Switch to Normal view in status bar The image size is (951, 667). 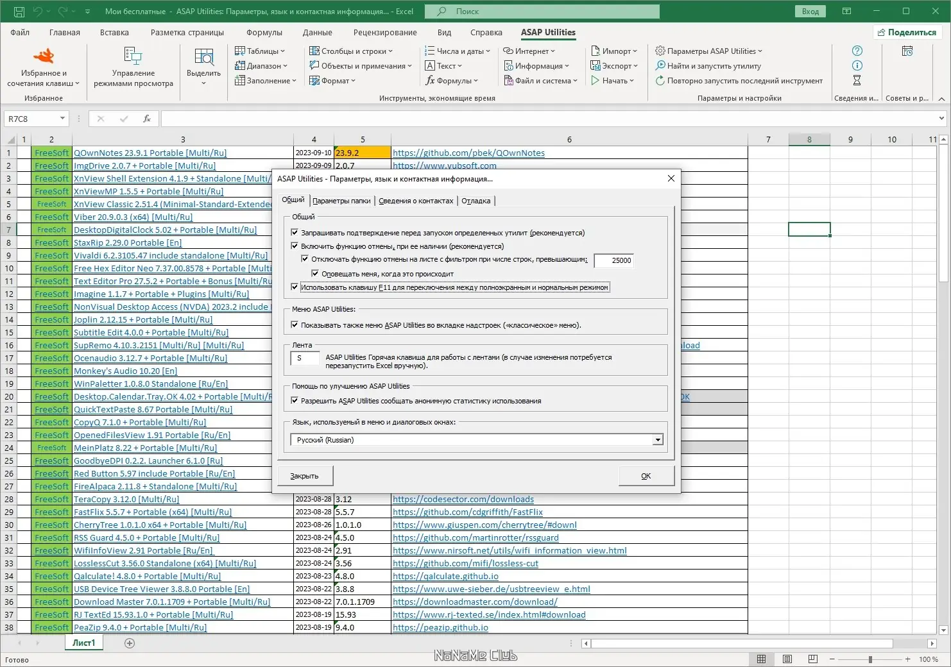(x=761, y=659)
